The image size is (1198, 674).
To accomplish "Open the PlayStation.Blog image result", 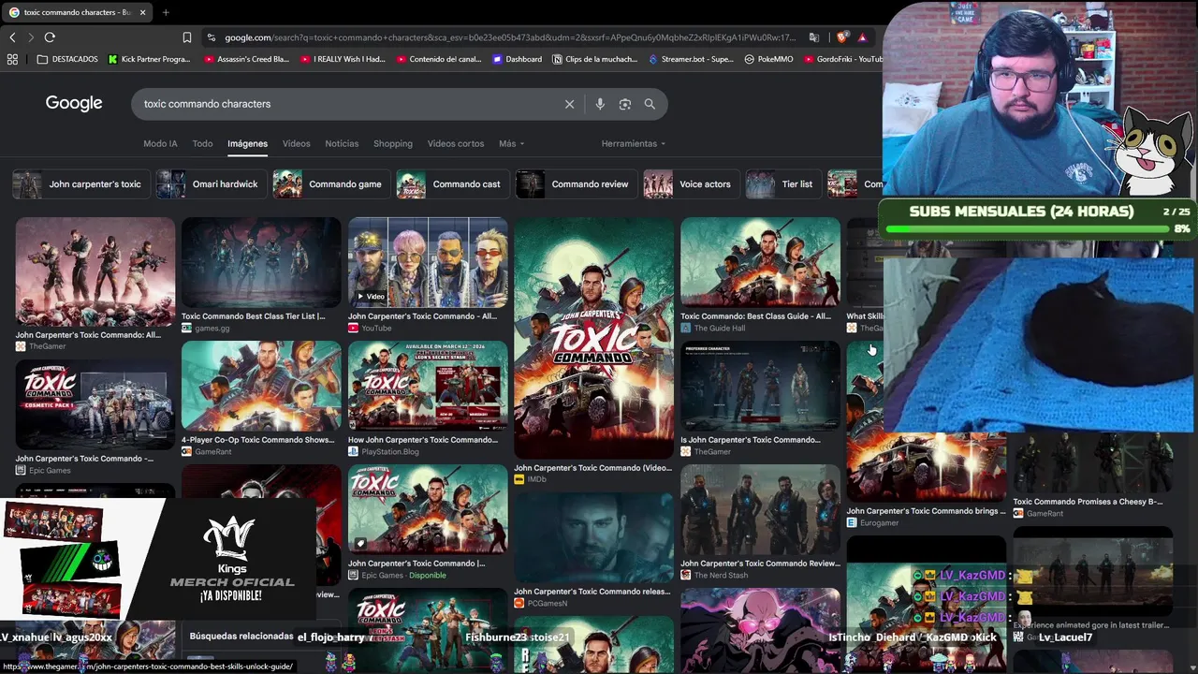I will (428, 387).
